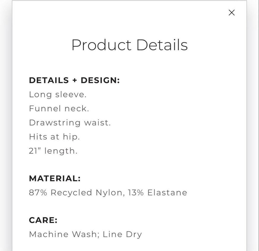The width and height of the screenshot is (259, 251).
Task: Click the "Line Dry" care text
Action: pos(122,234)
